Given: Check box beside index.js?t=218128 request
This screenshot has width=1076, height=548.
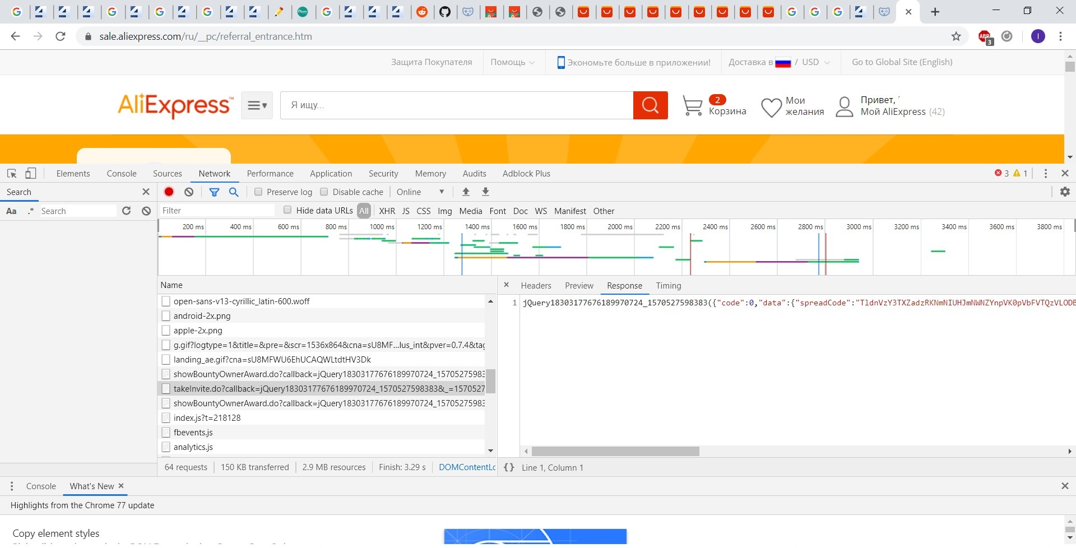Looking at the screenshot, I should 166,418.
